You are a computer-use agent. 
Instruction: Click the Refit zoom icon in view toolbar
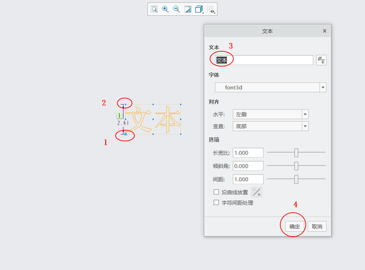(x=154, y=9)
